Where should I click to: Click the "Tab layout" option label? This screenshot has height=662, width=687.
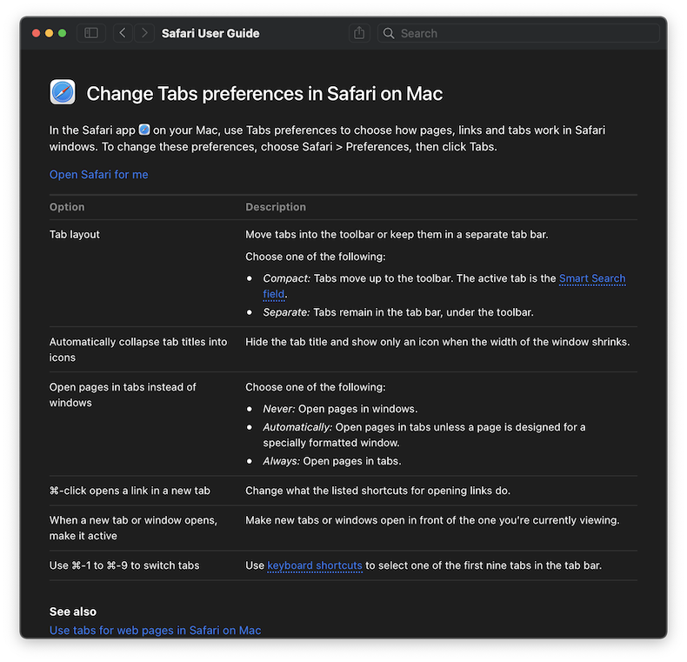(x=75, y=234)
